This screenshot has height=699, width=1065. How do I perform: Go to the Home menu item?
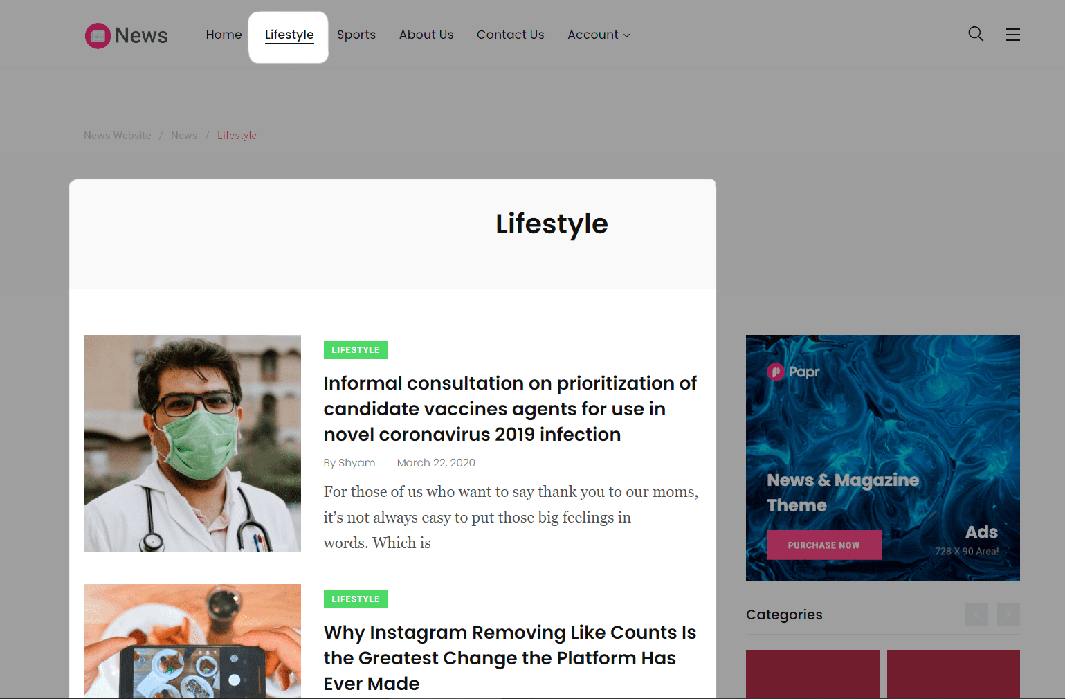click(x=224, y=35)
